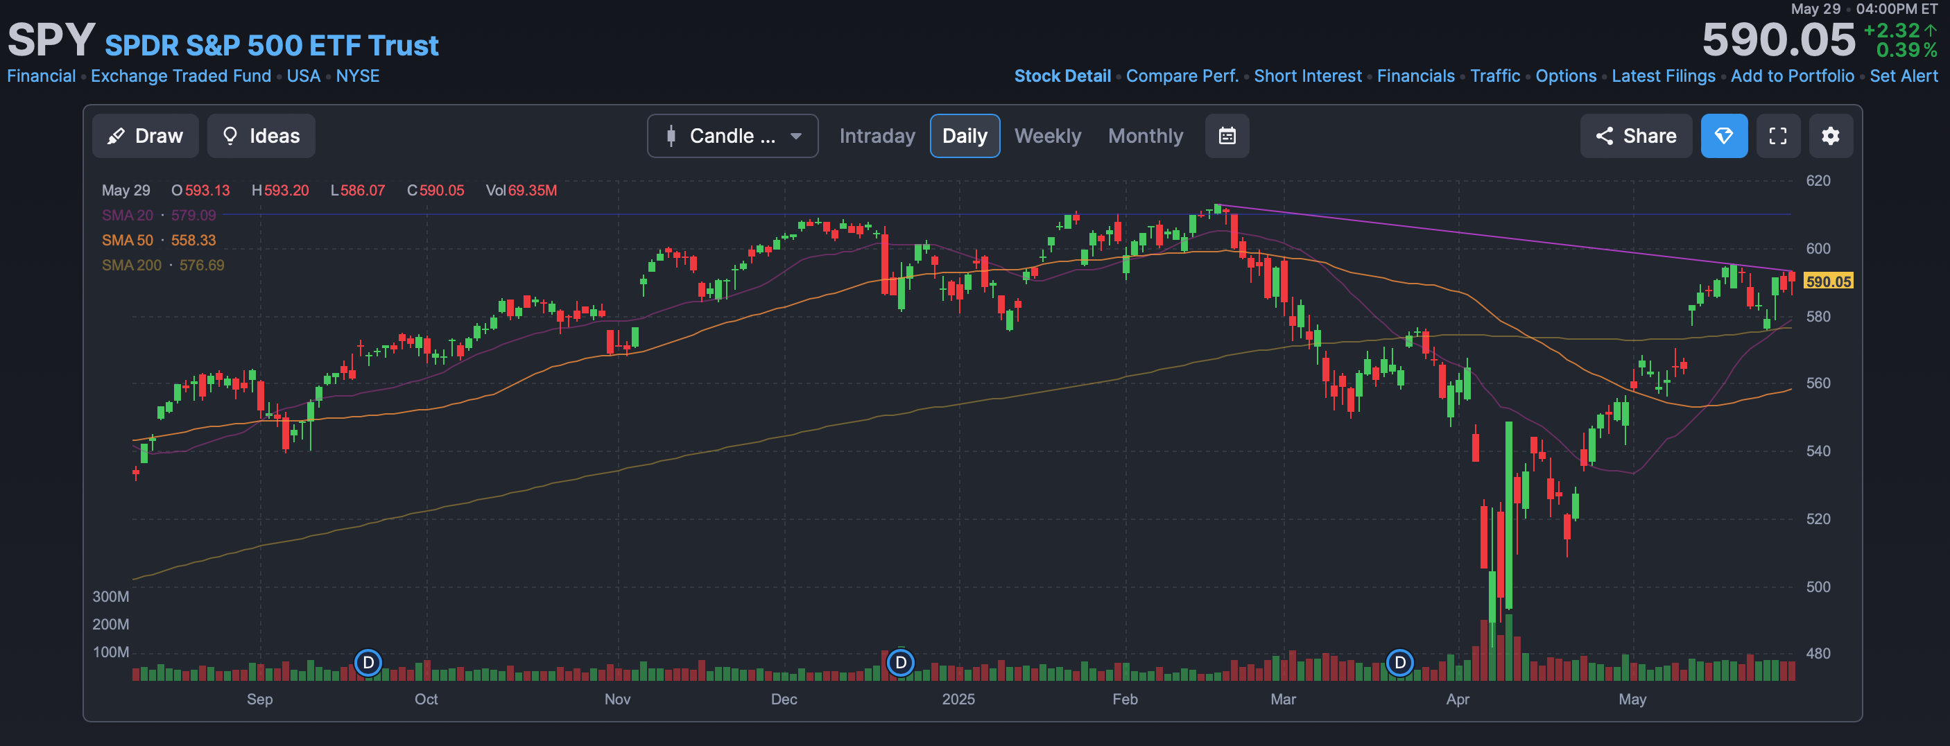This screenshot has width=1950, height=746.
Task: Open the calendar date range picker
Action: pos(1227,136)
